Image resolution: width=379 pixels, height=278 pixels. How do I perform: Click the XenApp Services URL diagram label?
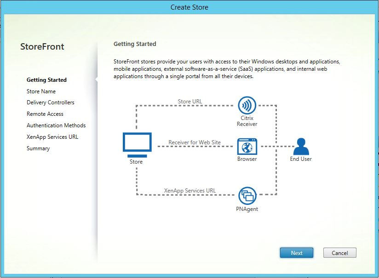coord(190,191)
